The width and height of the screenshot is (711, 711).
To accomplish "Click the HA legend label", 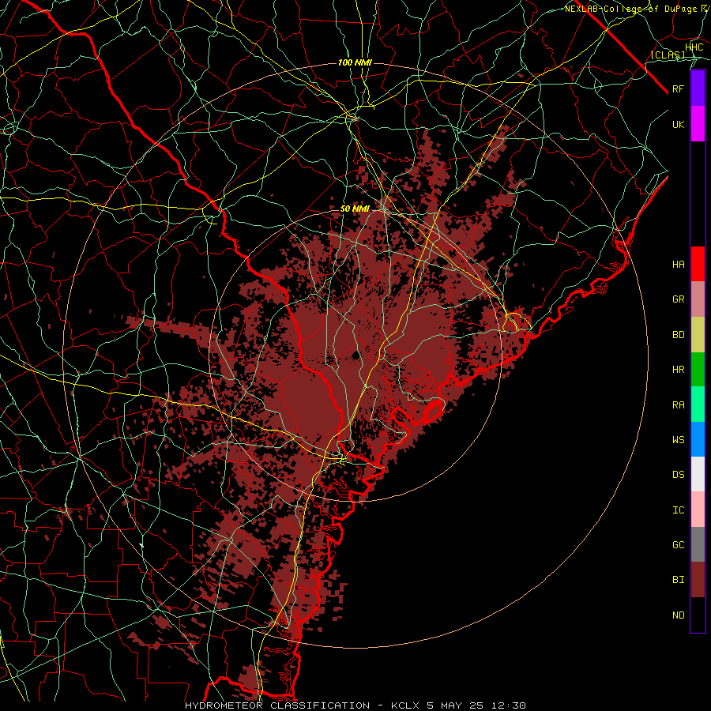I will click(x=679, y=264).
